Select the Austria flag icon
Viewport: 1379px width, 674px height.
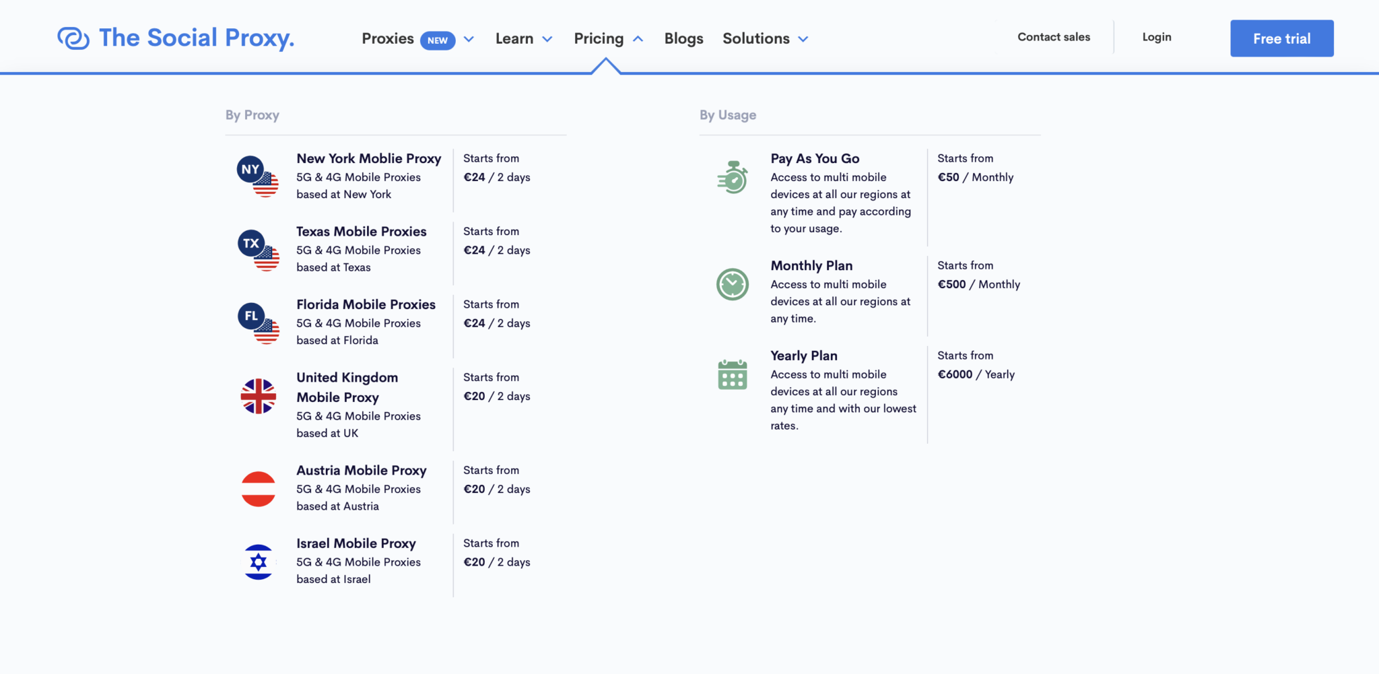[x=258, y=489]
